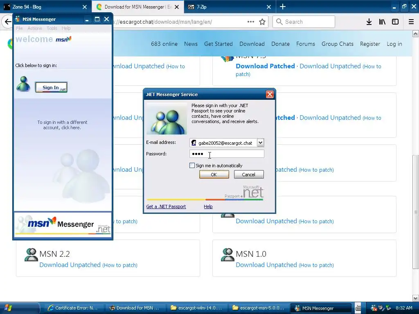Select Download for MSN taskbar button
Viewport: 419px width, 314px height.
click(135, 308)
